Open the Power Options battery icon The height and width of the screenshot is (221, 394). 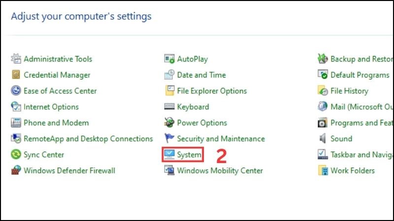click(x=169, y=122)
